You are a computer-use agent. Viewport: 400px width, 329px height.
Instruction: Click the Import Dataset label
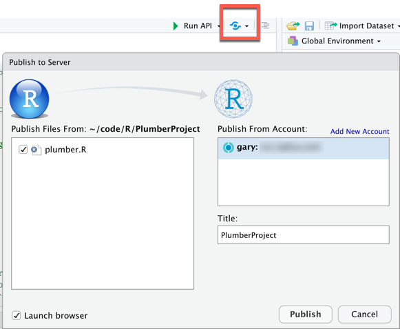pyautogui.click(x=366, y=26)
